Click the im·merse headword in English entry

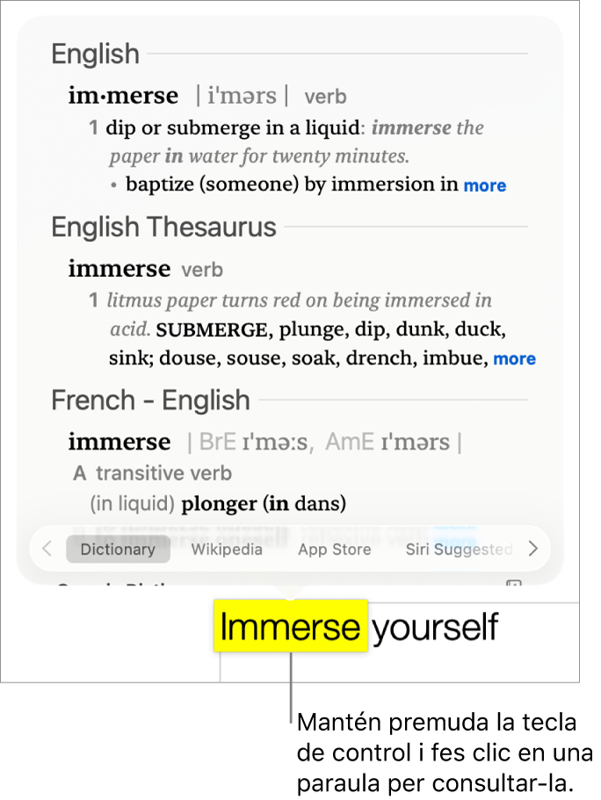(123, 96)
